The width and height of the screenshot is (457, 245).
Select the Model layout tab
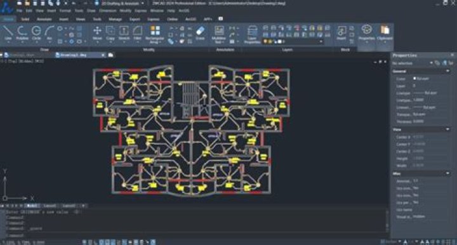(x=32, y=206)
